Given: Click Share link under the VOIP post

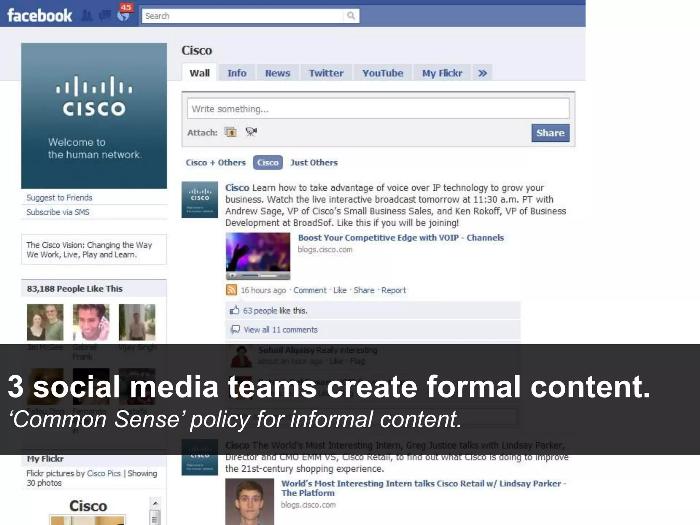Looking at the screenshot, I should click(x=364, y=290).
